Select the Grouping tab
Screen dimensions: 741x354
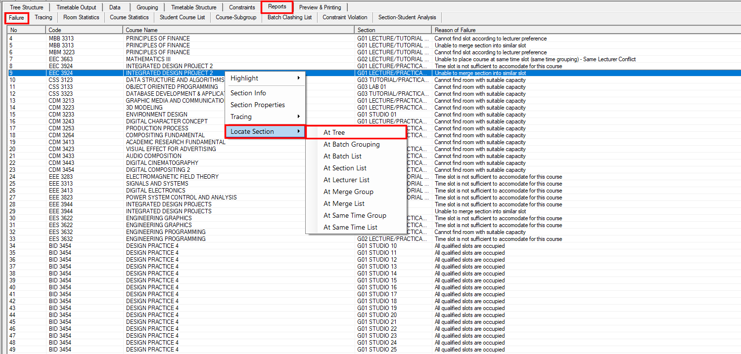(147, 7)
